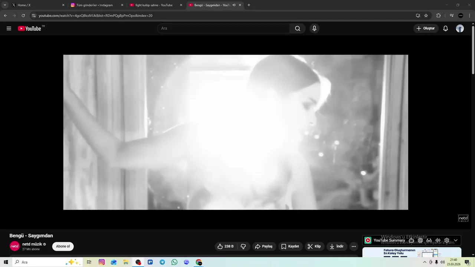This screenshot has width=475, height=267.
Task: Open YouTube notifications bell
Action: (446, 29)
